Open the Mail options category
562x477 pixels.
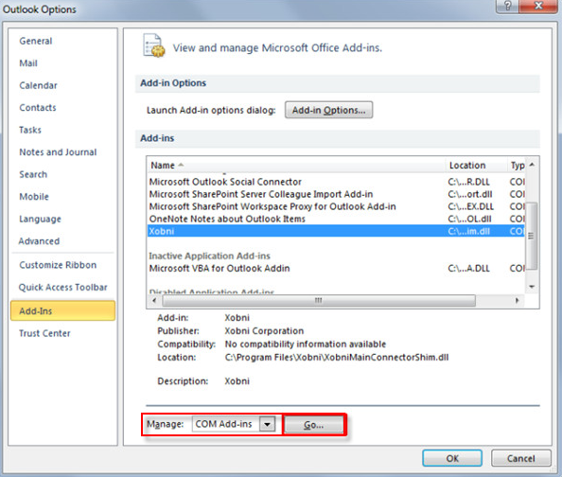28,63
